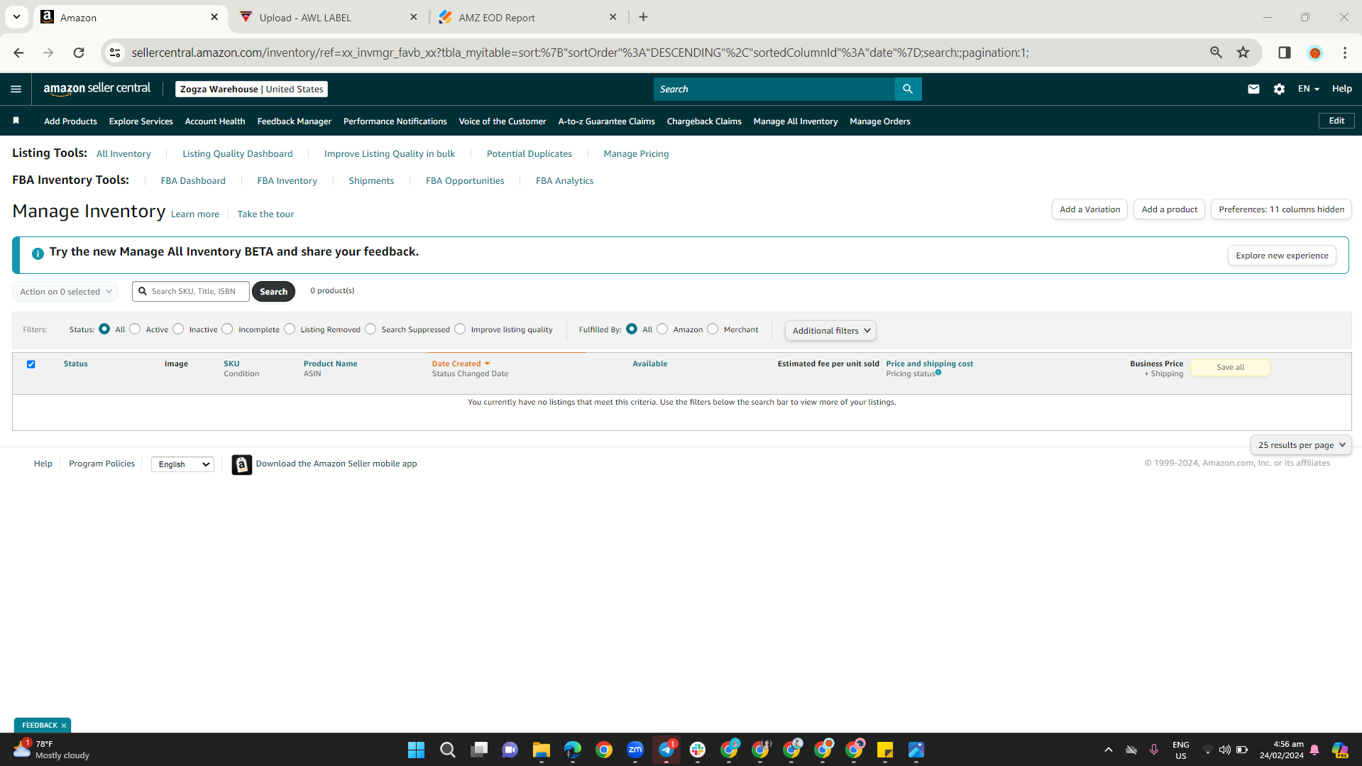1362x766 pixels.
Task: Go to Manage Orders in the navigation bar
Action: (x=879, y=121)
